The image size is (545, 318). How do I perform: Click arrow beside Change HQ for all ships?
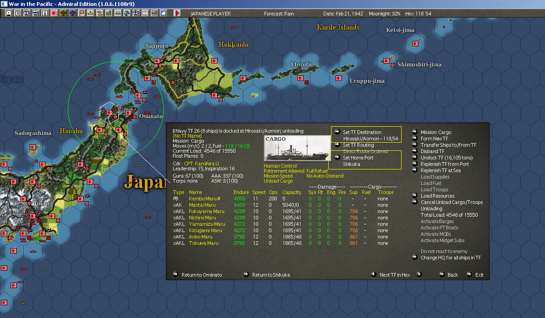pyautogui.click(x=415, y=257)
